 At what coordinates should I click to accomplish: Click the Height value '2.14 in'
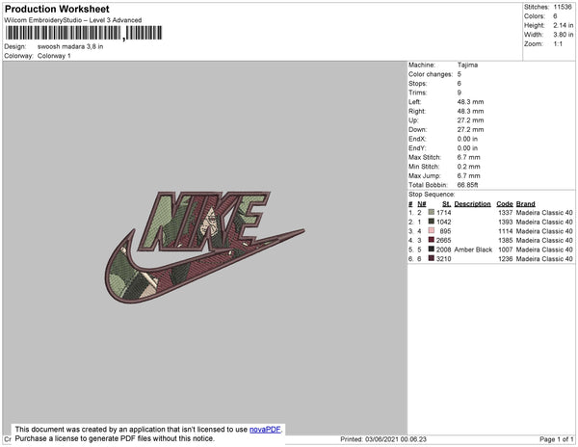(x=564, y=25)
